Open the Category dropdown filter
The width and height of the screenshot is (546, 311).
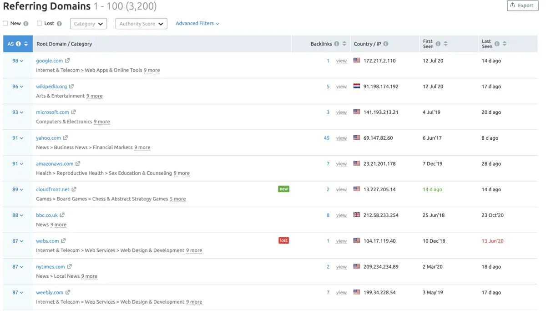[88, 24]
